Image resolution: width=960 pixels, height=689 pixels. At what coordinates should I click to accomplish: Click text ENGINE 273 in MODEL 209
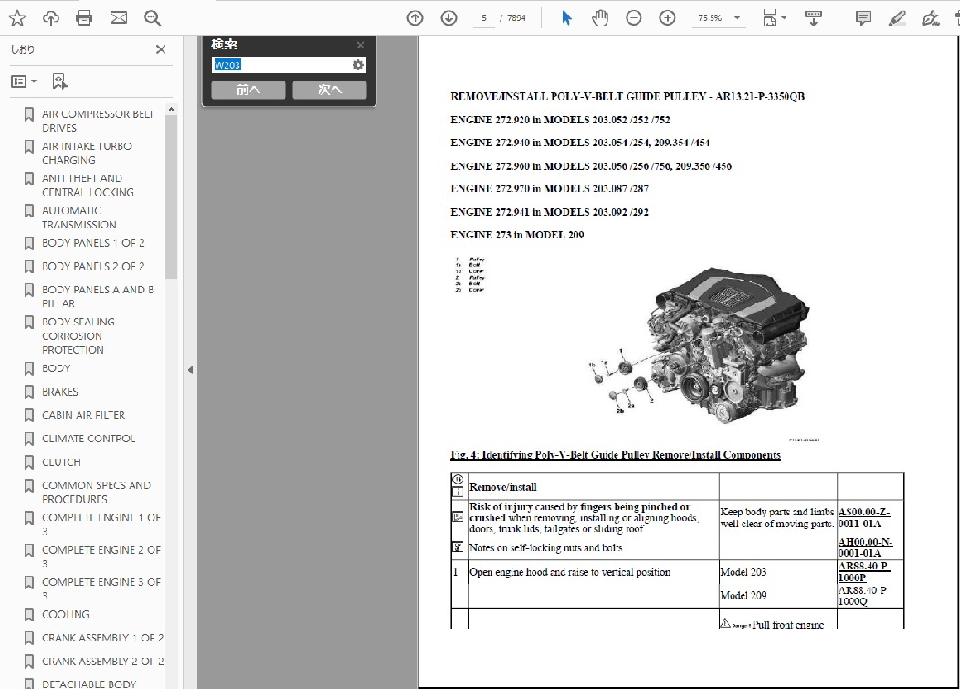click(517, 235)
